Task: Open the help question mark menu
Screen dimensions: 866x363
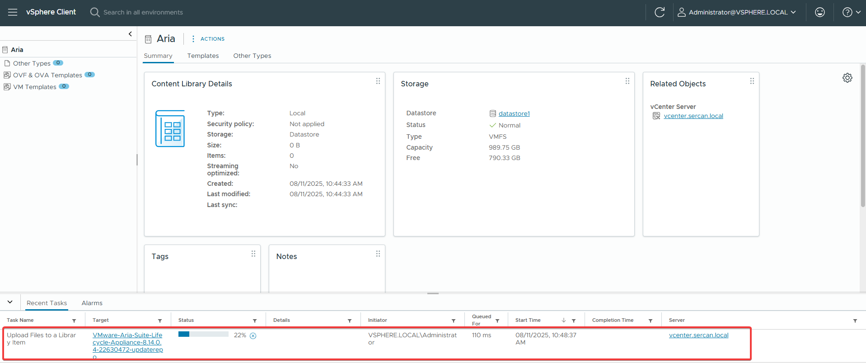Action: point(852,12)
